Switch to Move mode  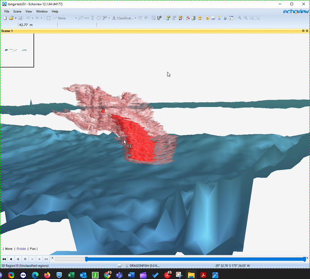pyautogui.click(x=9, y=249)
